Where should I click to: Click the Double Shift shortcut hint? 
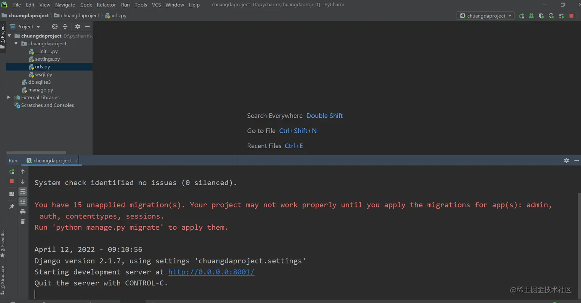pyautogui.click(x=325, y=116)
